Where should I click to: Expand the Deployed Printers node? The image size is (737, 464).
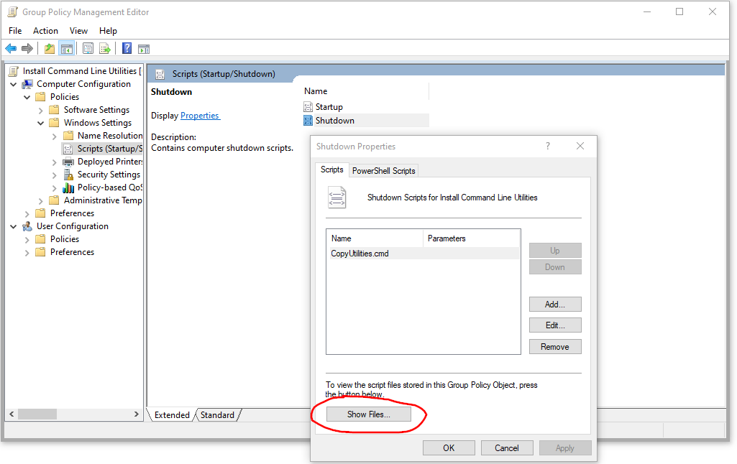tap(54, 162)
